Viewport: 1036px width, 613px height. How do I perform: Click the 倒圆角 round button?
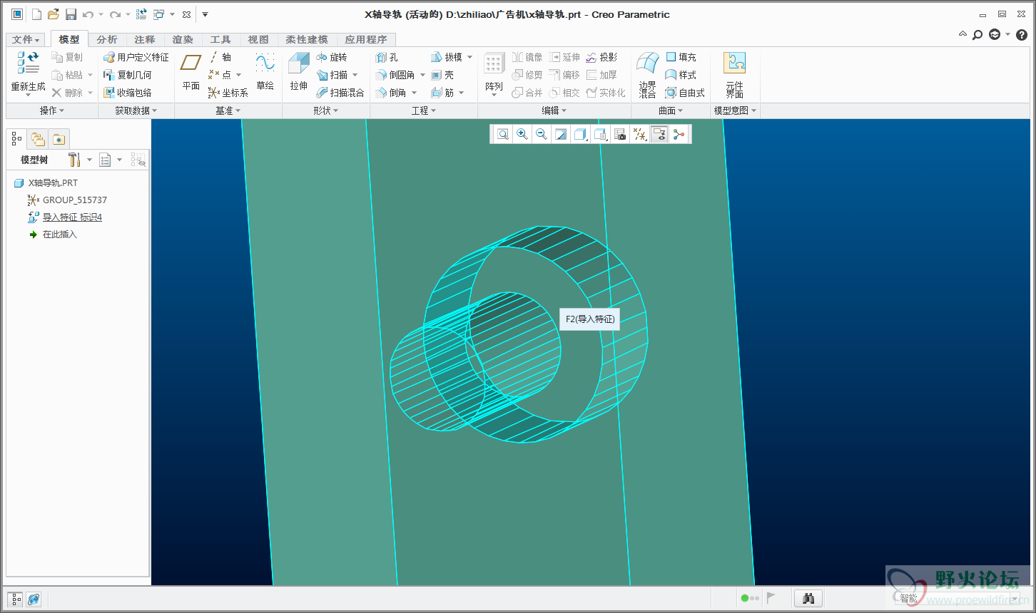395,75
